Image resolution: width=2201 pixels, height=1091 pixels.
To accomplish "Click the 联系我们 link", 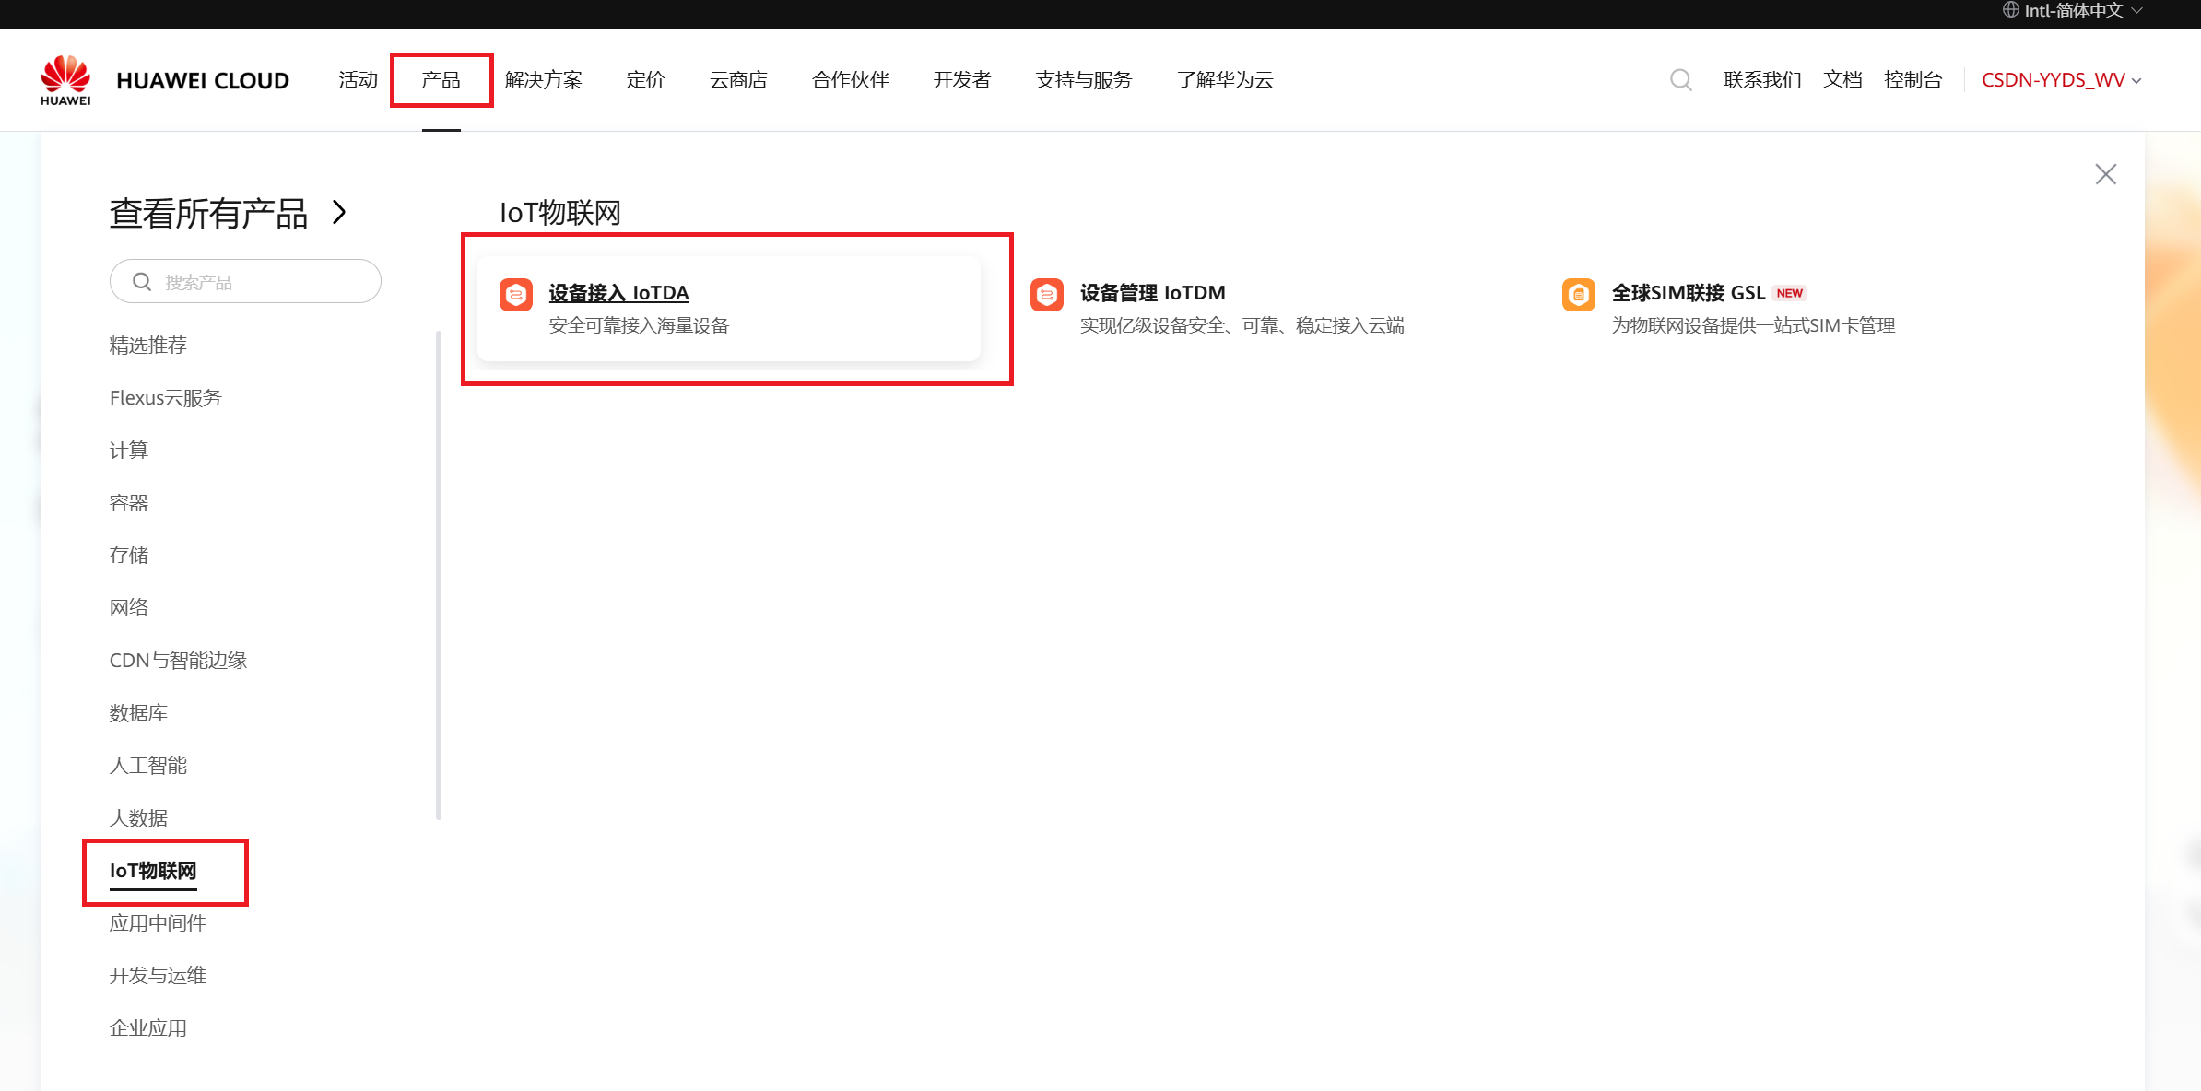I will [x=1762, y=80].
